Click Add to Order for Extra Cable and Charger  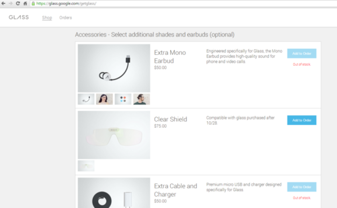tap(302, 187)
